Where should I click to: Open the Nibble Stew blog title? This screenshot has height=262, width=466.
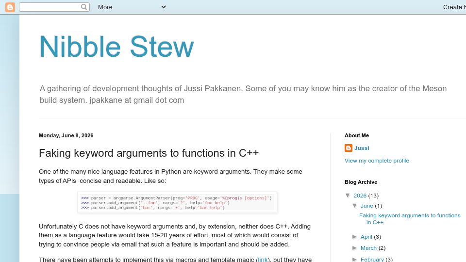[x=116, y=47]
